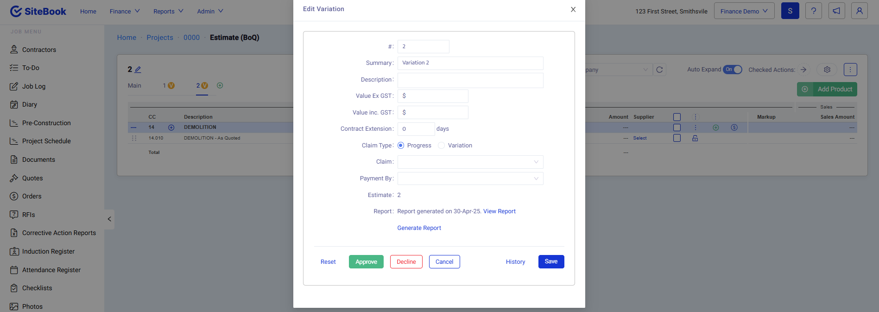879x312 pixels.
Task: Open the announcements megaphone icon
Action: coord(836,11)
